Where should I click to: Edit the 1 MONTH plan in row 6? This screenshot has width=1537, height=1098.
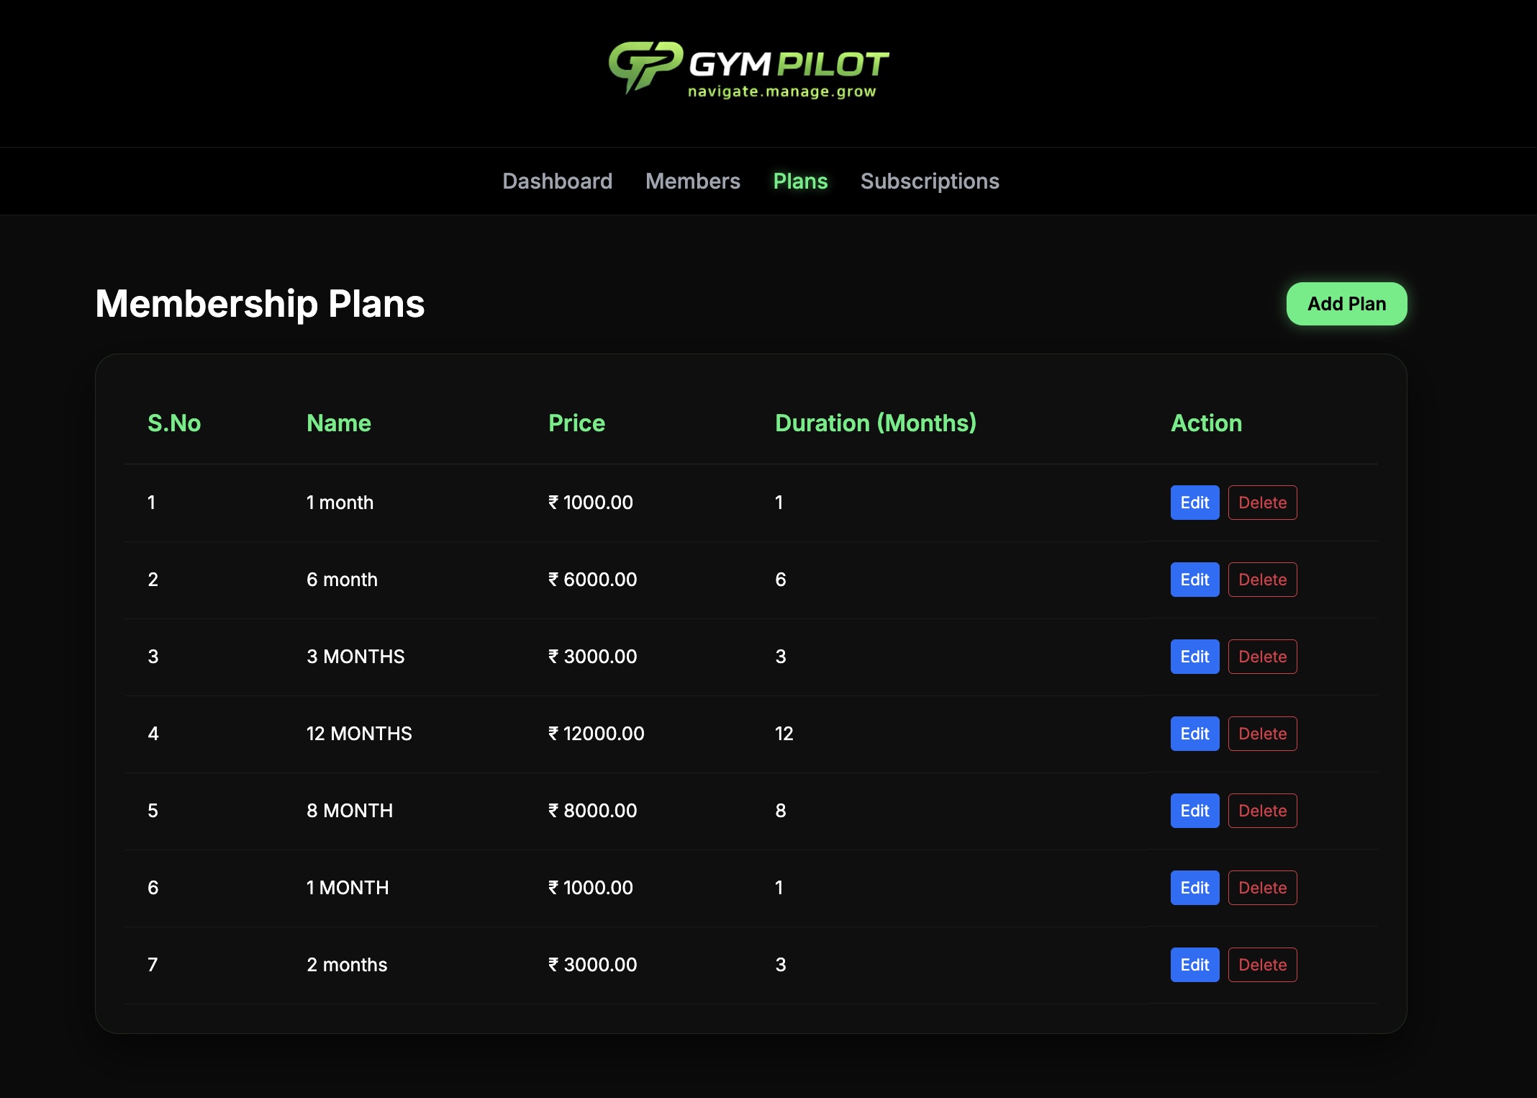[x=1194, y=888]
